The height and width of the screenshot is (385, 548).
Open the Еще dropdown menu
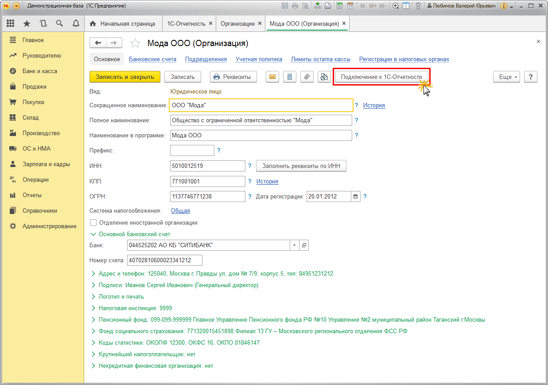tap(507, 77)
